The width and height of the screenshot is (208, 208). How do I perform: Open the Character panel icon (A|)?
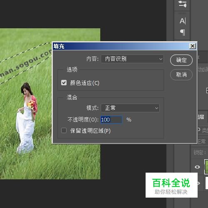click(183, 21)
